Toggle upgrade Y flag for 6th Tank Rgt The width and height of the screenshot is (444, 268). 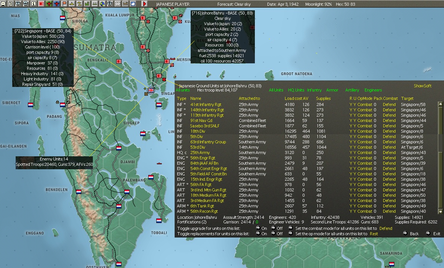(355, 206)
